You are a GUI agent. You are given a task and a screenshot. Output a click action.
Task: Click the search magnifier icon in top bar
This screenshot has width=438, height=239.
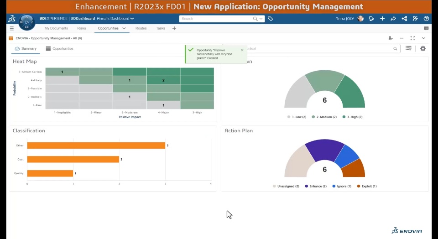[255, 19]
